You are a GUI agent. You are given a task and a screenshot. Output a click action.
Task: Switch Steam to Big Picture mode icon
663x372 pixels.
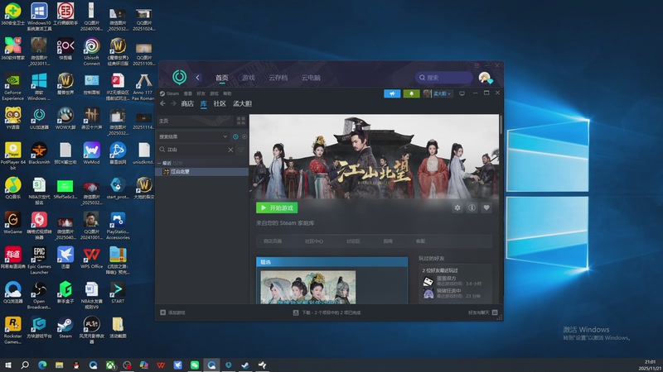coord(462,93)
